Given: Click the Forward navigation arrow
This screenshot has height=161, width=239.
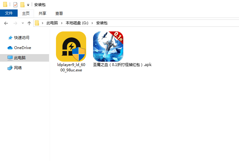Looking at the screenshot, I should [x=15, y=23].
